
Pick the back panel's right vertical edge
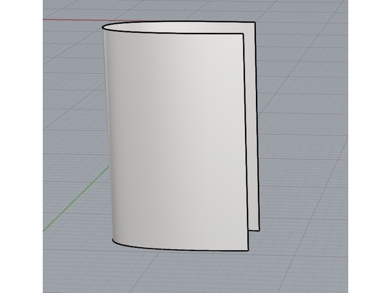(257, 128)
